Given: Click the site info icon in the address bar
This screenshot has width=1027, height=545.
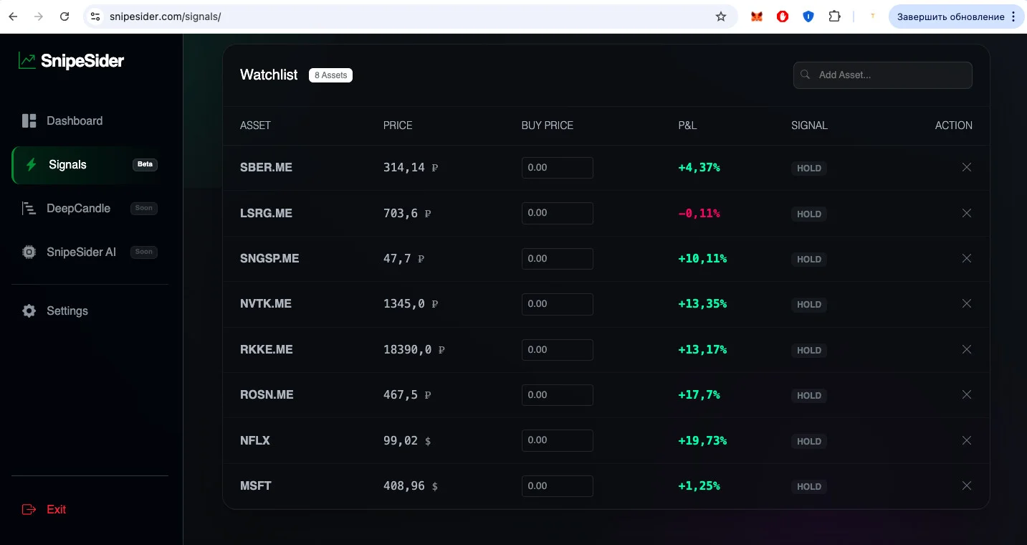Looking at the screenshot, I should (x=95, y=16).
